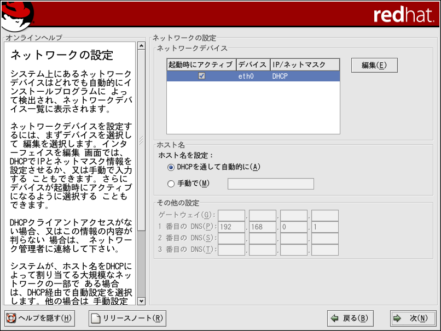Screen dimensions: 441x331
Task: Click the help pane resize handle
Action: [141, 139]
